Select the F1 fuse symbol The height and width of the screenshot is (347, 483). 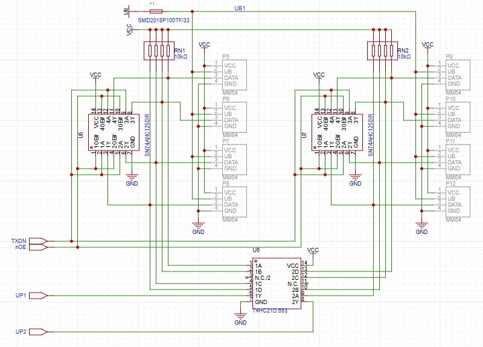(x=156, y=11)
